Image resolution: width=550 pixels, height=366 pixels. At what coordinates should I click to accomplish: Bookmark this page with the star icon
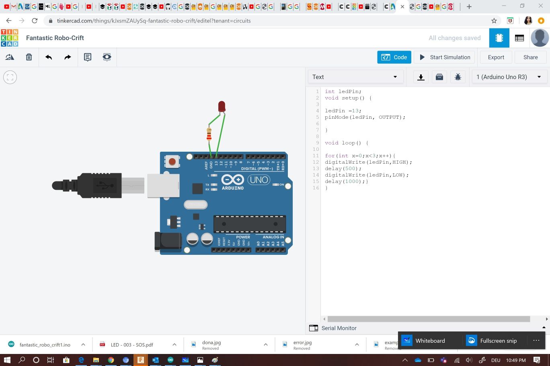[494, 21]
